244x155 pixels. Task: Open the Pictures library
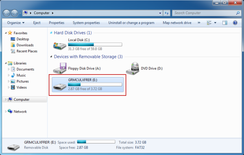click(23, 82)
